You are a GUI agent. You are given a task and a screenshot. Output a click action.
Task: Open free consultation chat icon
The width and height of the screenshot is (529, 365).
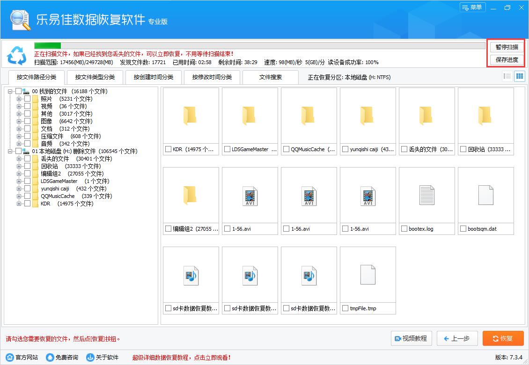[50, 358]
